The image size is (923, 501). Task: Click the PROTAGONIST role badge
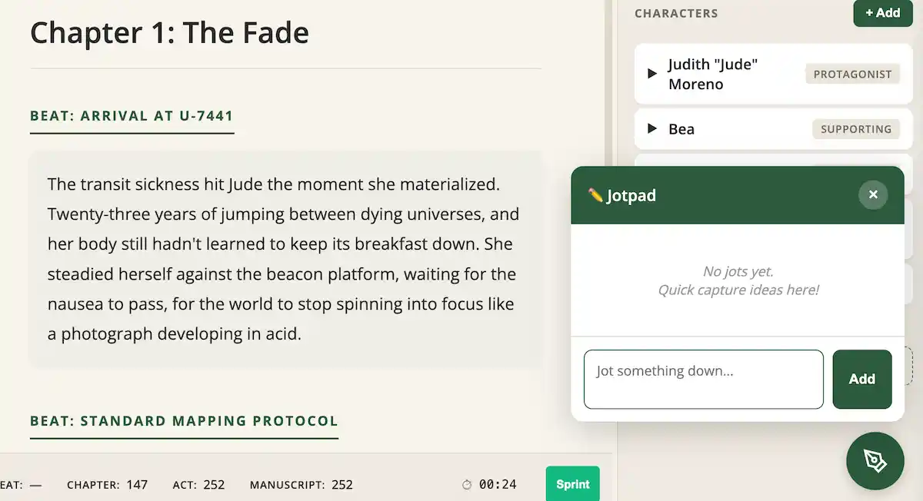coord(852,74)
